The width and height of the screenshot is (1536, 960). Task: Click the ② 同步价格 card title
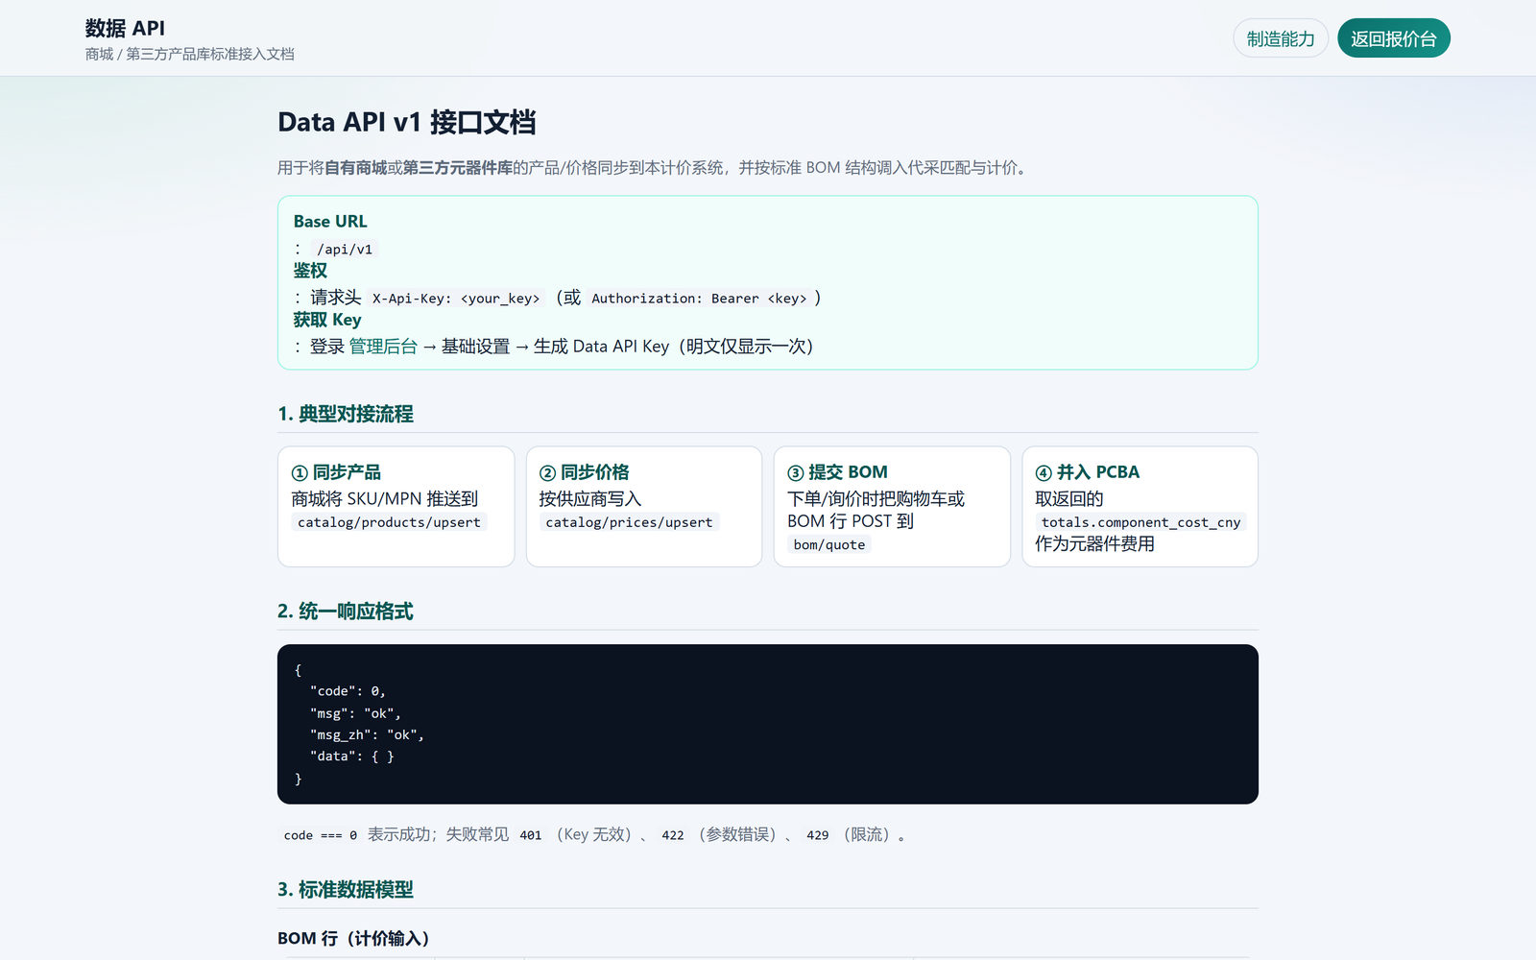pyautogui.click(x=584, y=472)
